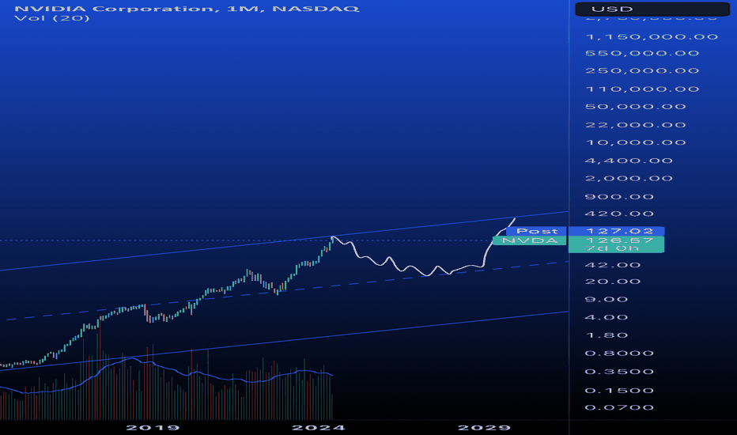
Task: Select the 550,000.00 price scale label
Action: [x=642, y=53]
